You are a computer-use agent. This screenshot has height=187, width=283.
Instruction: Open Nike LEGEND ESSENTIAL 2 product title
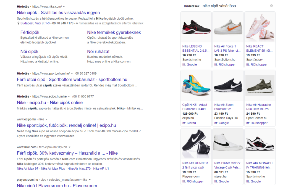(x=196, y=49)
